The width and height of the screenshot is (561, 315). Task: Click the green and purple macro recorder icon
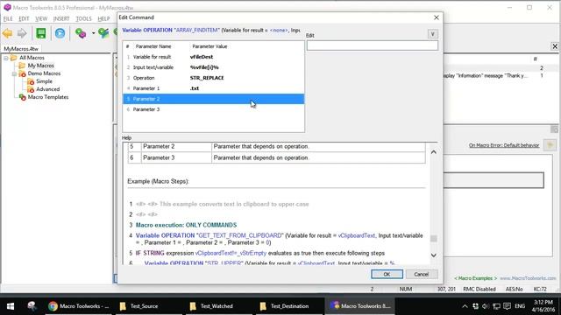(81, 33)
